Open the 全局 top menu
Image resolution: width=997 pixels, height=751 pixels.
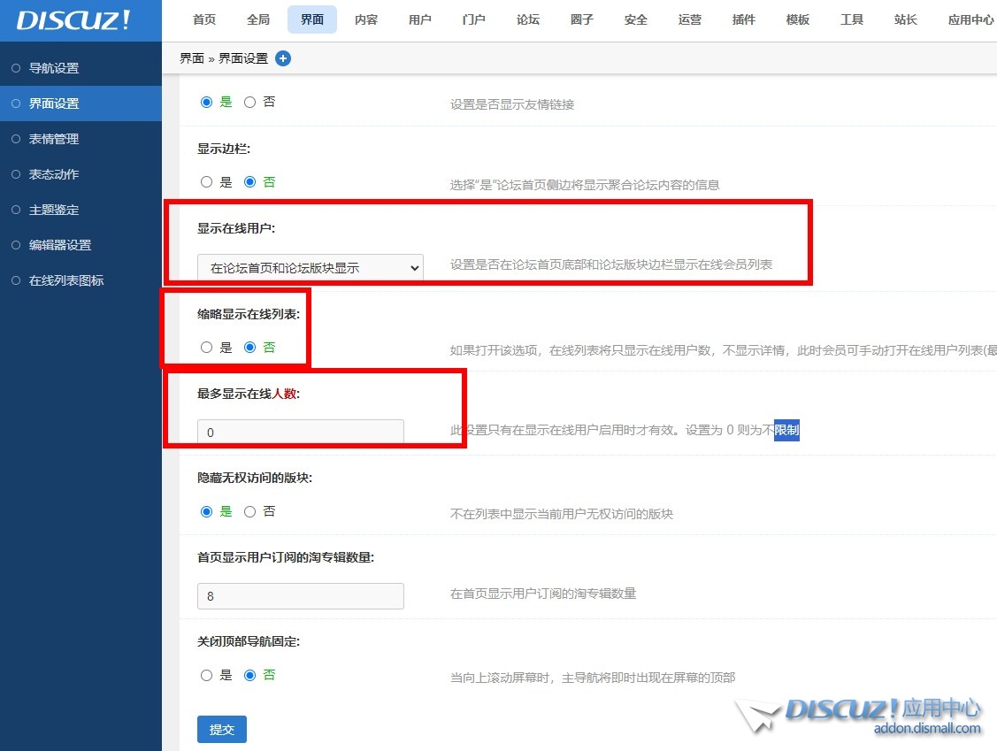[258, 19]
